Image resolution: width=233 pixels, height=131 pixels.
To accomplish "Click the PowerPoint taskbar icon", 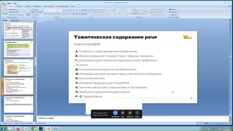I will [x=48, y=128].
